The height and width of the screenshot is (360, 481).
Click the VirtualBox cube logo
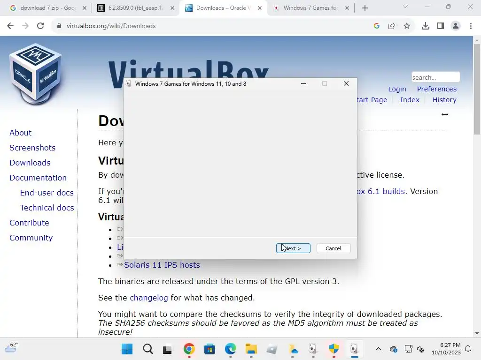pyautogui.click(x=36, y=74)
